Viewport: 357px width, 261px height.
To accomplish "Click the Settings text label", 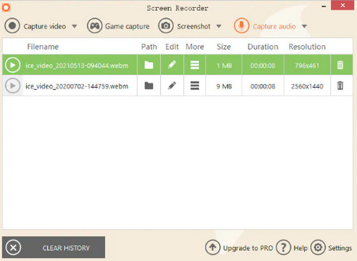I will point(340,248).
